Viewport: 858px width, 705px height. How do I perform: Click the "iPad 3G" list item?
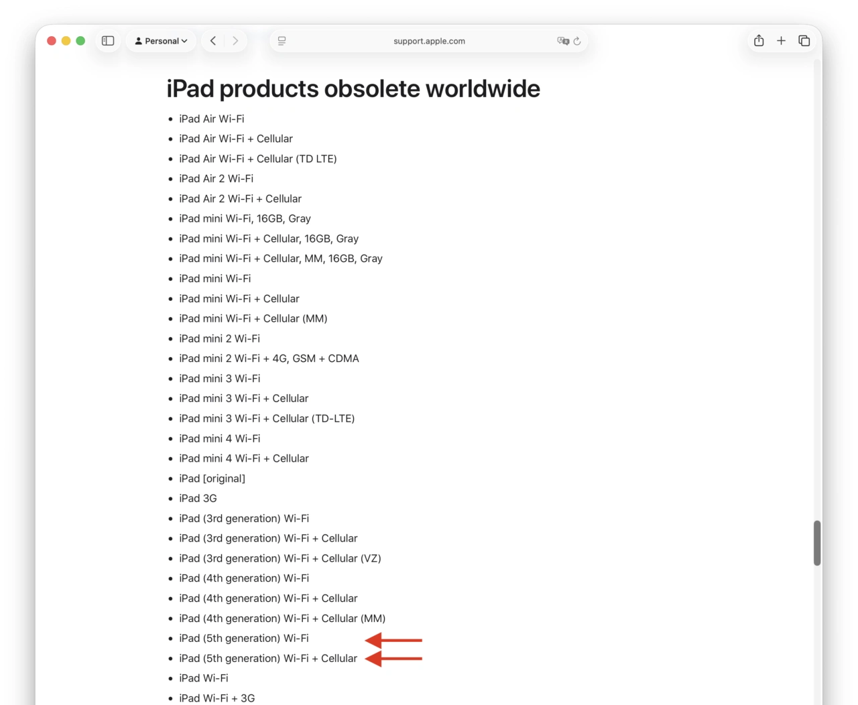click(198, 499)
